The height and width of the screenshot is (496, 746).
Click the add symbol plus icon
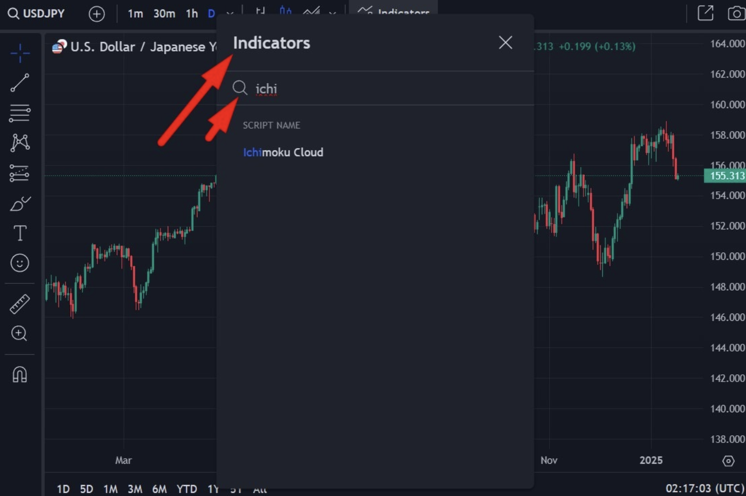click(96, 14)
